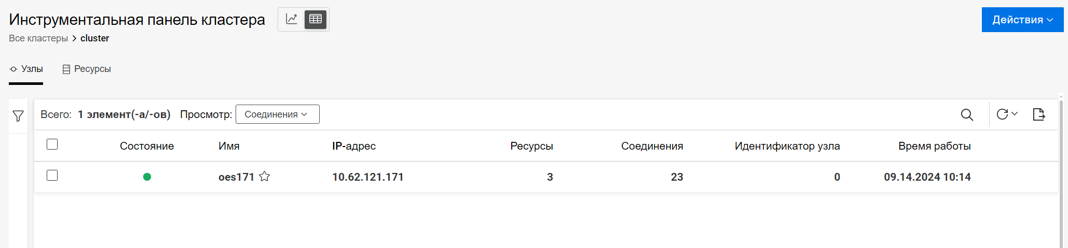Open node oes171 link
The height and width of the screenshot is (248, 1068).
pos(236,177)
